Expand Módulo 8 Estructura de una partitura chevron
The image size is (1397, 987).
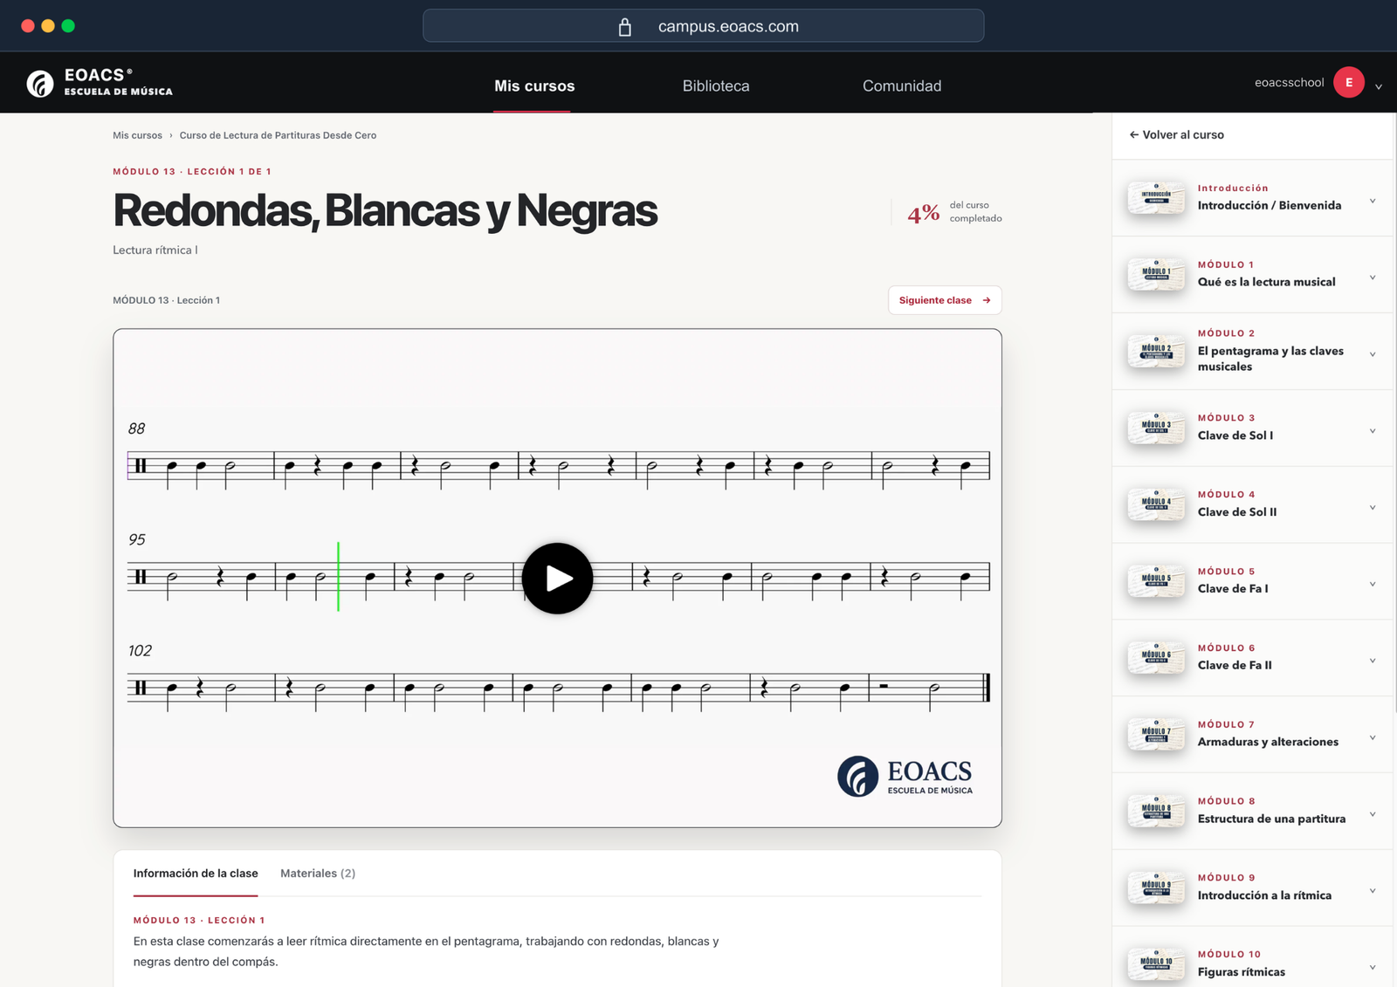[1373, 814]
